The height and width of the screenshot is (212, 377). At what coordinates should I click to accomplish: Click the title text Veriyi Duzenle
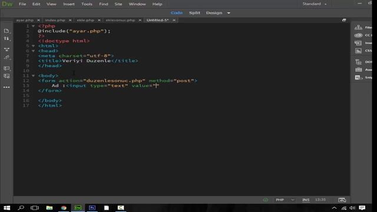tap(87, 61)
